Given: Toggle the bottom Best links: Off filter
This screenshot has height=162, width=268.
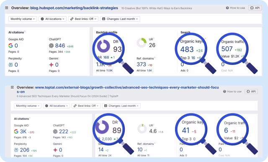Looking at the screenshot, I should pos(86,106).
